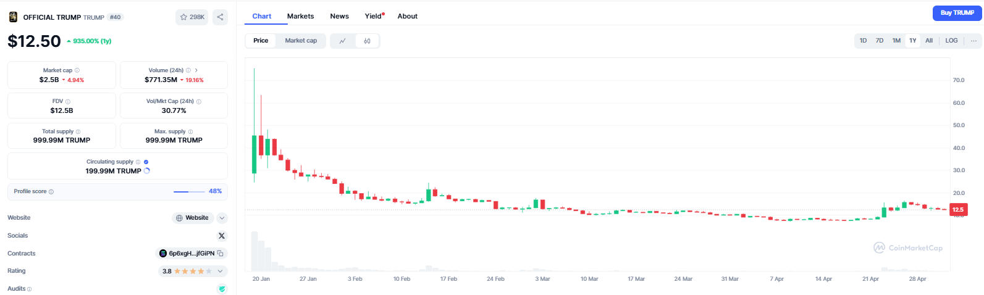Viewport: 984px width, 295px height.
Task: Set chart range to 1Y
Action: 912,41
